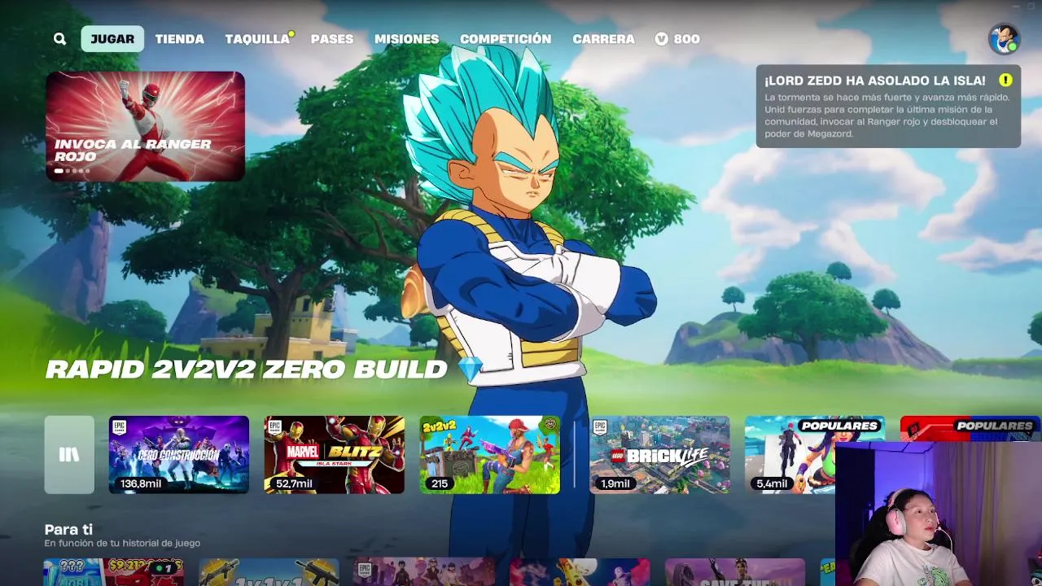Open the library browse button
This screenshot has height=586, width=1042.
[69, 455]
